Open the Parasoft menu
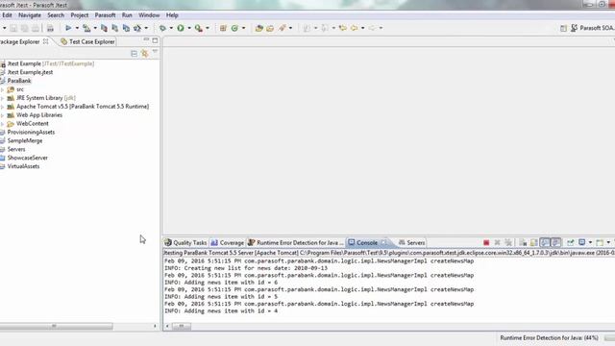 point(105,15)
